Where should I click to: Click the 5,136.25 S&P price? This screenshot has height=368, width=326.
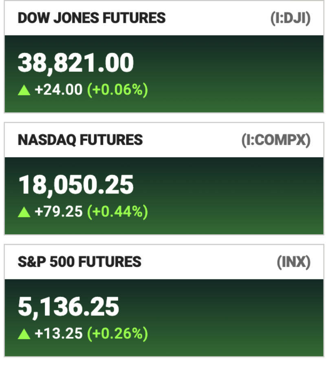coord(68,307)
